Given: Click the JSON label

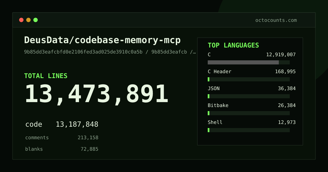Looking at the screenshot, I should tap(213, 88).
